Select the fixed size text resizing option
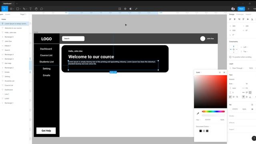Image resolution: width=256 pixels, height=144 pixels. pyautogui.click(x=250, y=92)
